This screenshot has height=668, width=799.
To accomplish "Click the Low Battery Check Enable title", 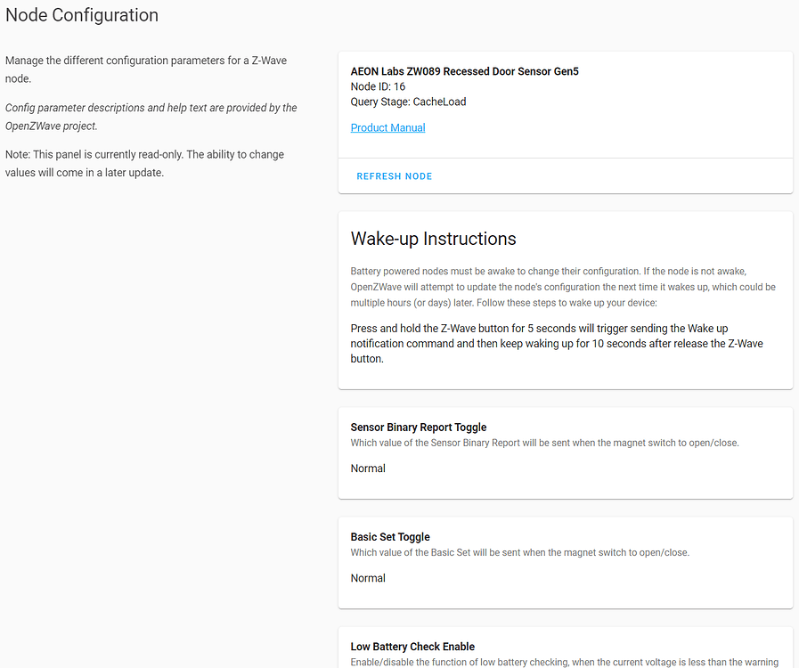I will (x=412, y=647).
